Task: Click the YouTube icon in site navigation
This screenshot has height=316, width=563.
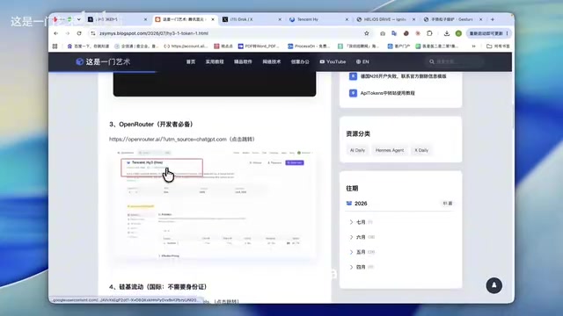Action: coord(322,61)
